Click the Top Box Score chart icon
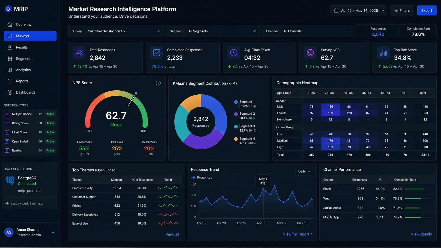 [x=384, y=53]
